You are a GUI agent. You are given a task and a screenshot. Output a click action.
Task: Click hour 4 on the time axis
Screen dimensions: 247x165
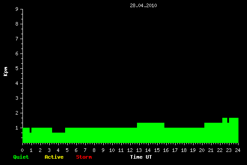click(x=58, y=150)
